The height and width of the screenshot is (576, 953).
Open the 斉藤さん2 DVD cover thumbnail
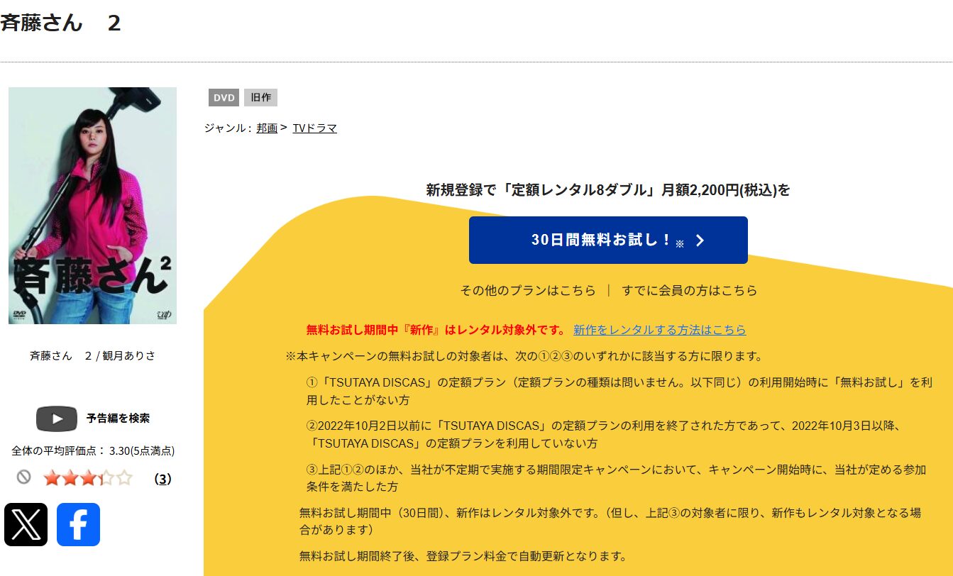92,206
